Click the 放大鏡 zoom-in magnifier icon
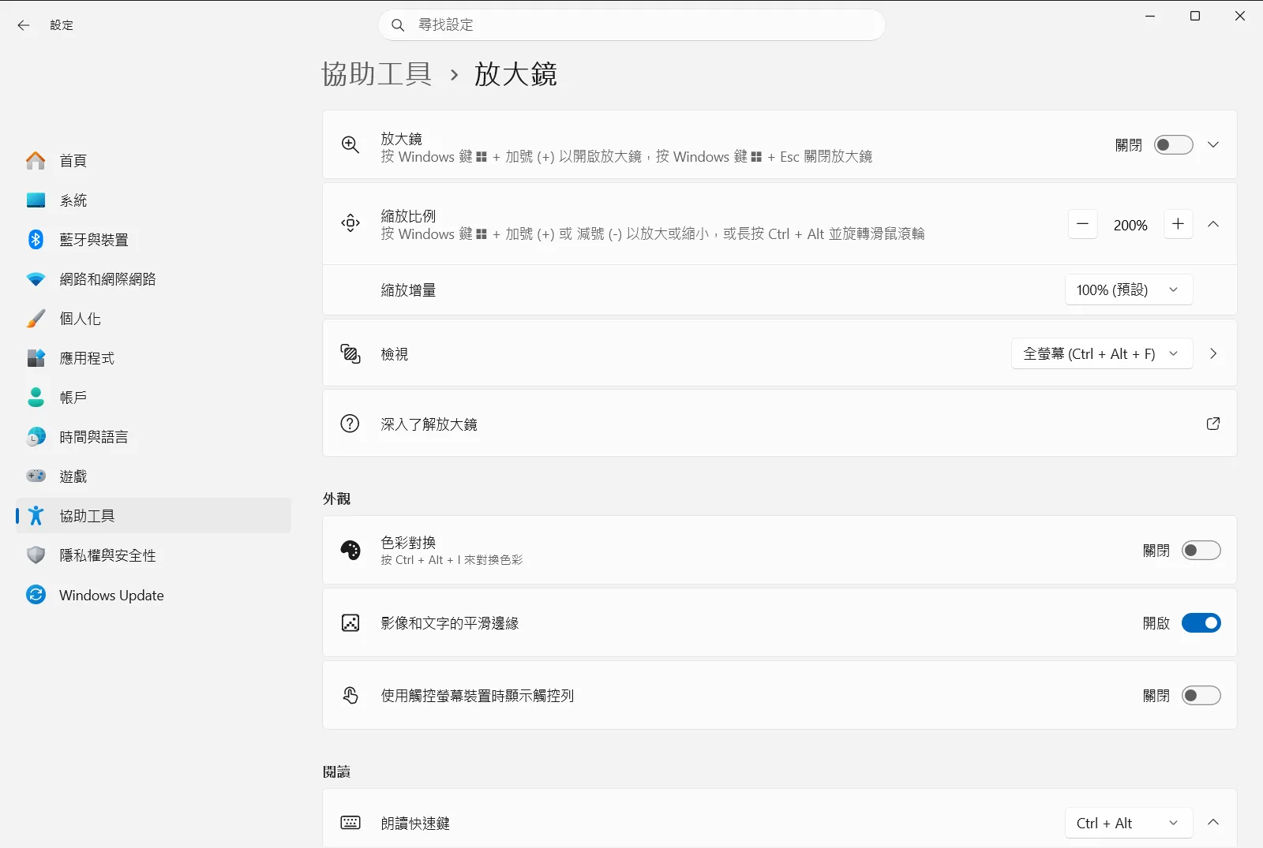Screen dimensions: 1263x848 click(350, 144)
